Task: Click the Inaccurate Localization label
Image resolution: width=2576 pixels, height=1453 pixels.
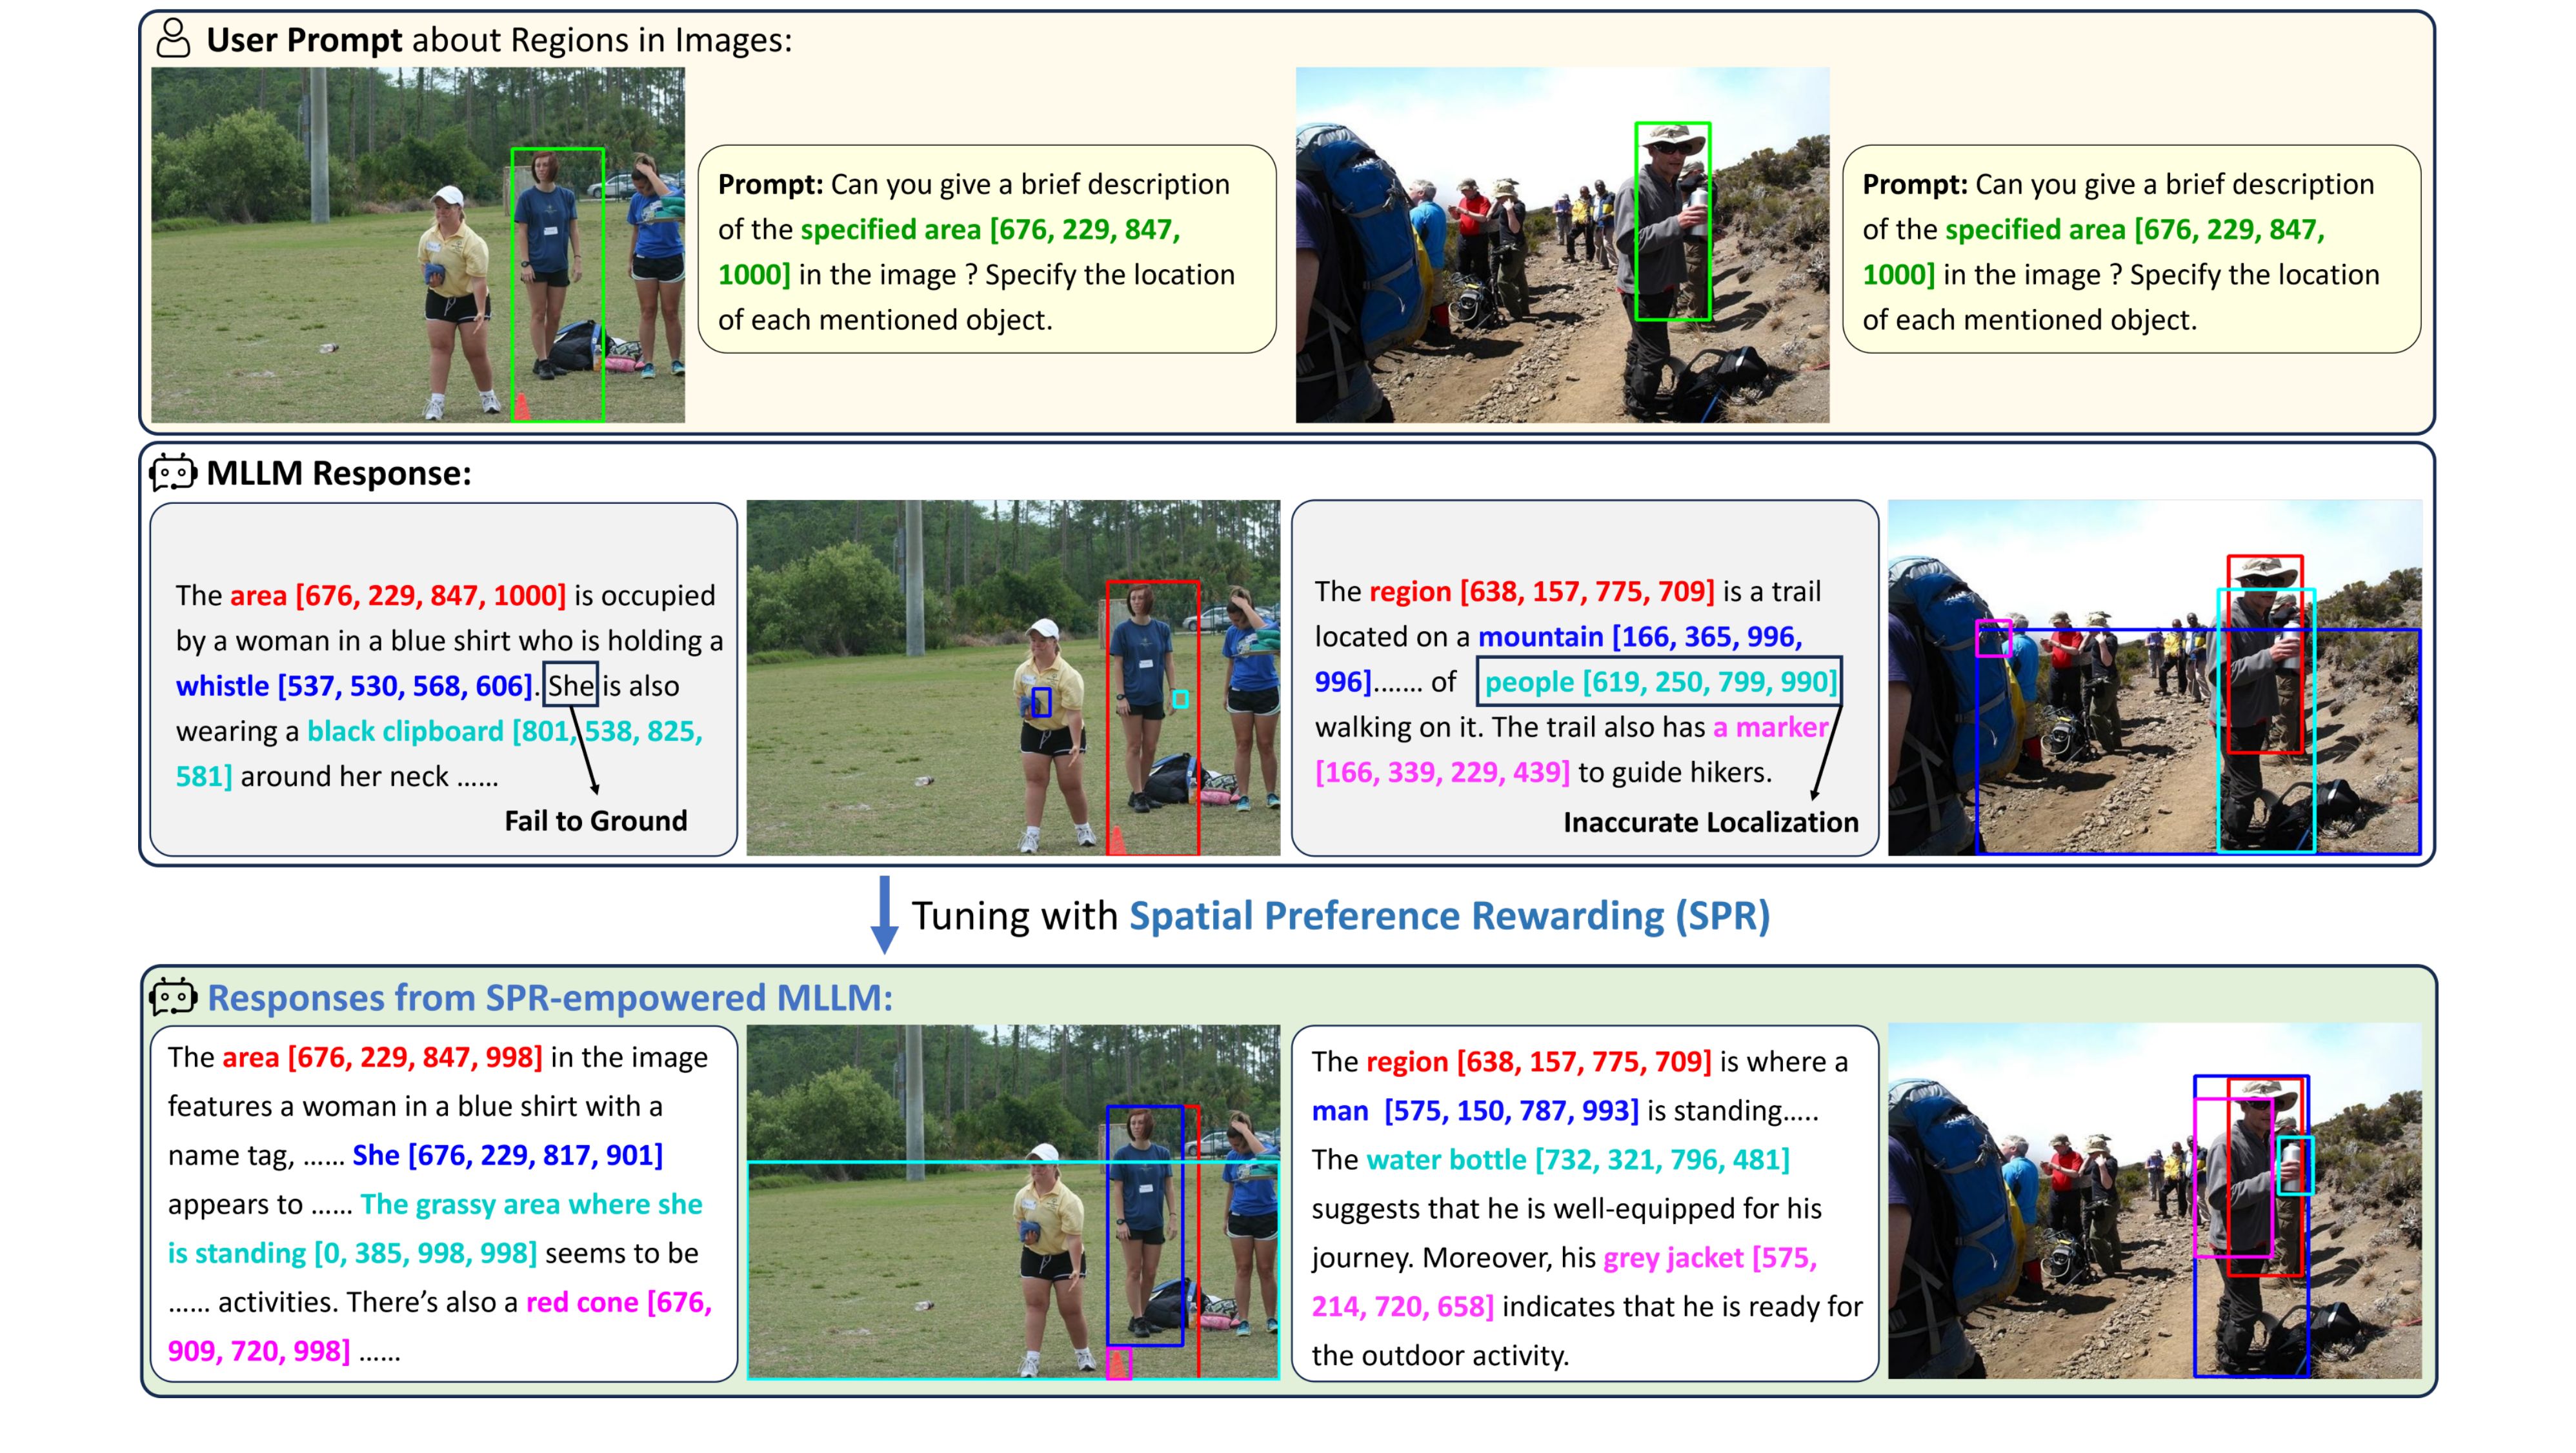Action: [x=1710, y=822]
